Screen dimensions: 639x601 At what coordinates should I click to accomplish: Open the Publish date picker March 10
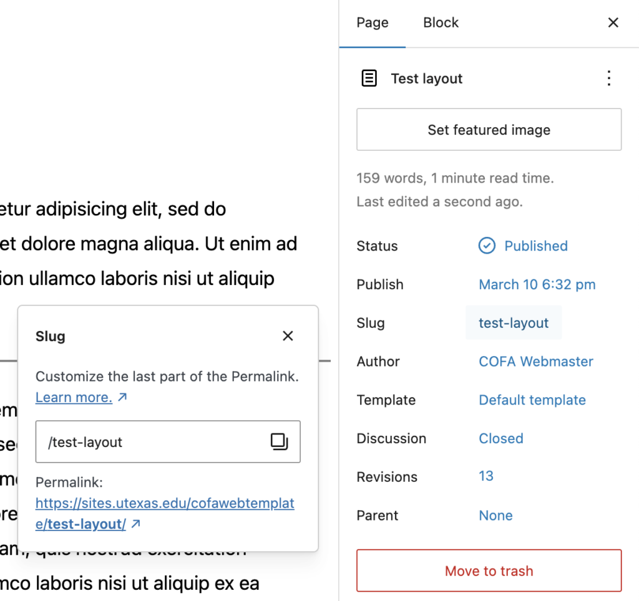[537, 284]
